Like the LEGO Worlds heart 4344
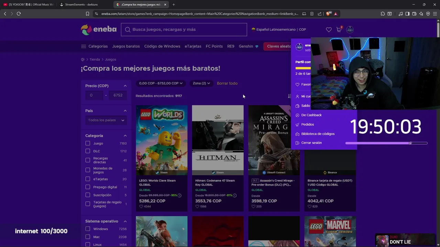Screen dimensions: 440x247 click(141, 207)
